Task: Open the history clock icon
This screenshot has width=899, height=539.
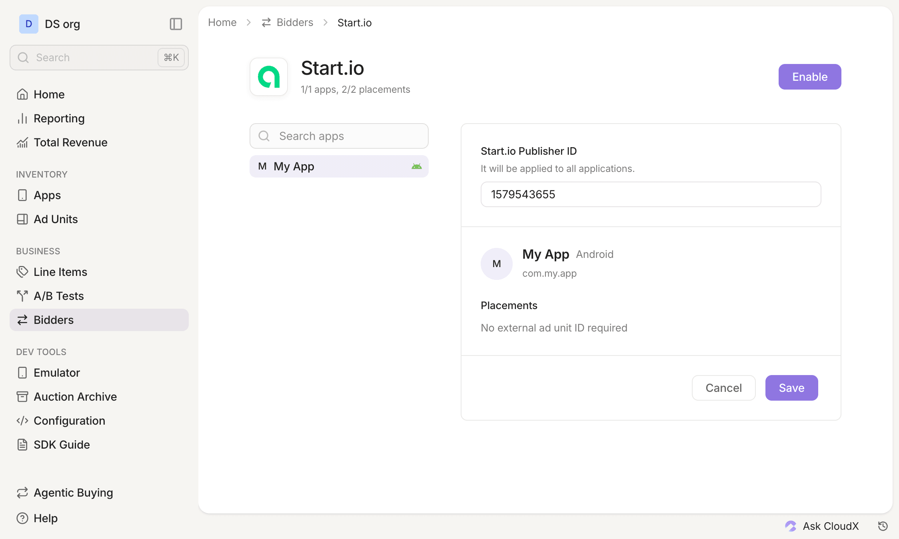Action: click(x=883, y=526)
